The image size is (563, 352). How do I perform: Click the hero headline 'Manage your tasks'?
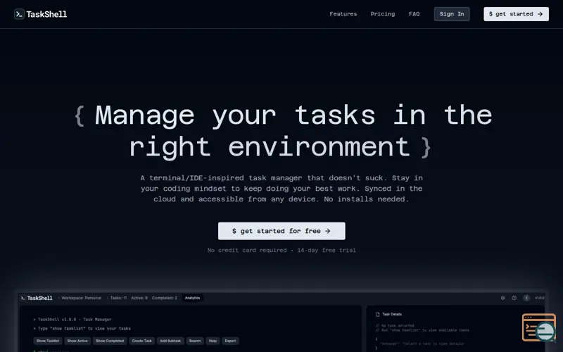tap(235, 115)
